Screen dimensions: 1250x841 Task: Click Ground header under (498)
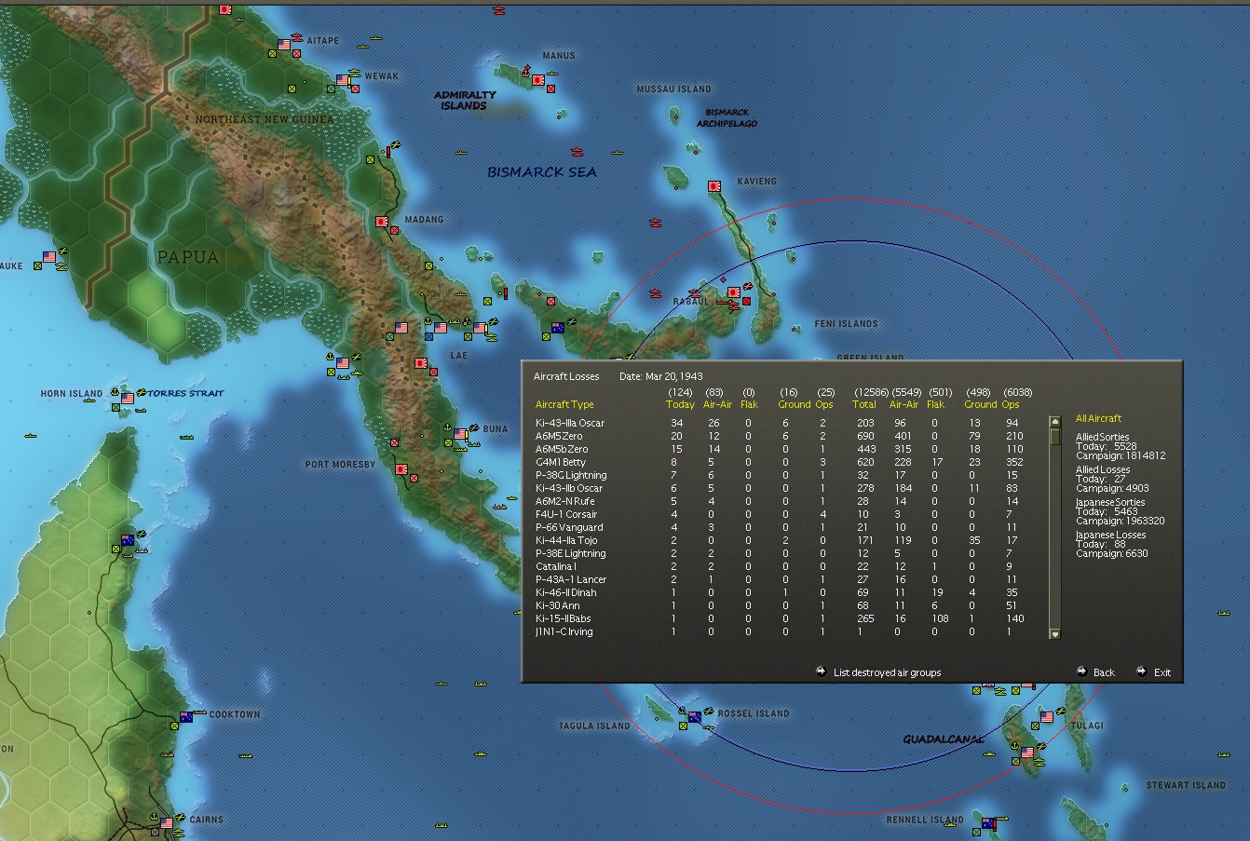coord(980,404)
